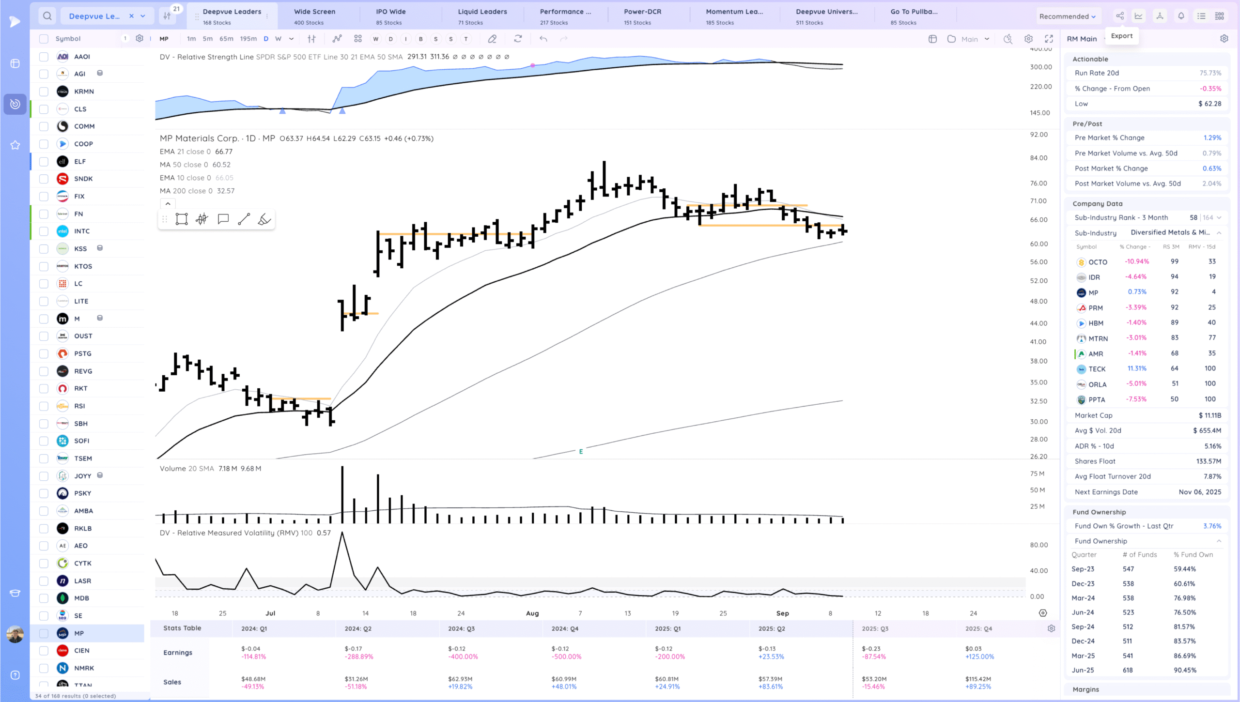
Task: Click the chart time-axis target icon
Action: tap(1043, 613)
